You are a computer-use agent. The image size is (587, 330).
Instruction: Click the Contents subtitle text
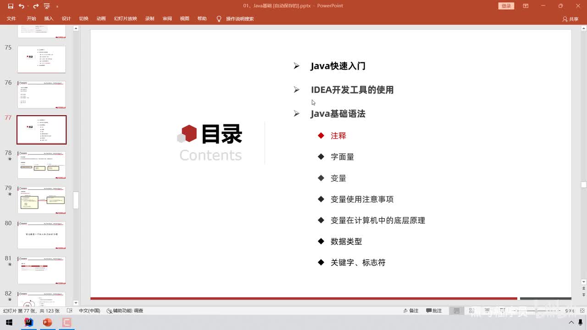point(210,155)
